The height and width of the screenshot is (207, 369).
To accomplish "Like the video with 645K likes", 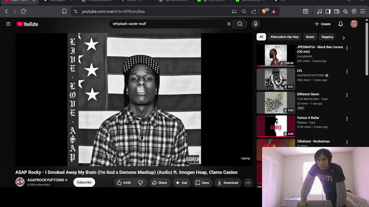I will [x=124, y=183].
